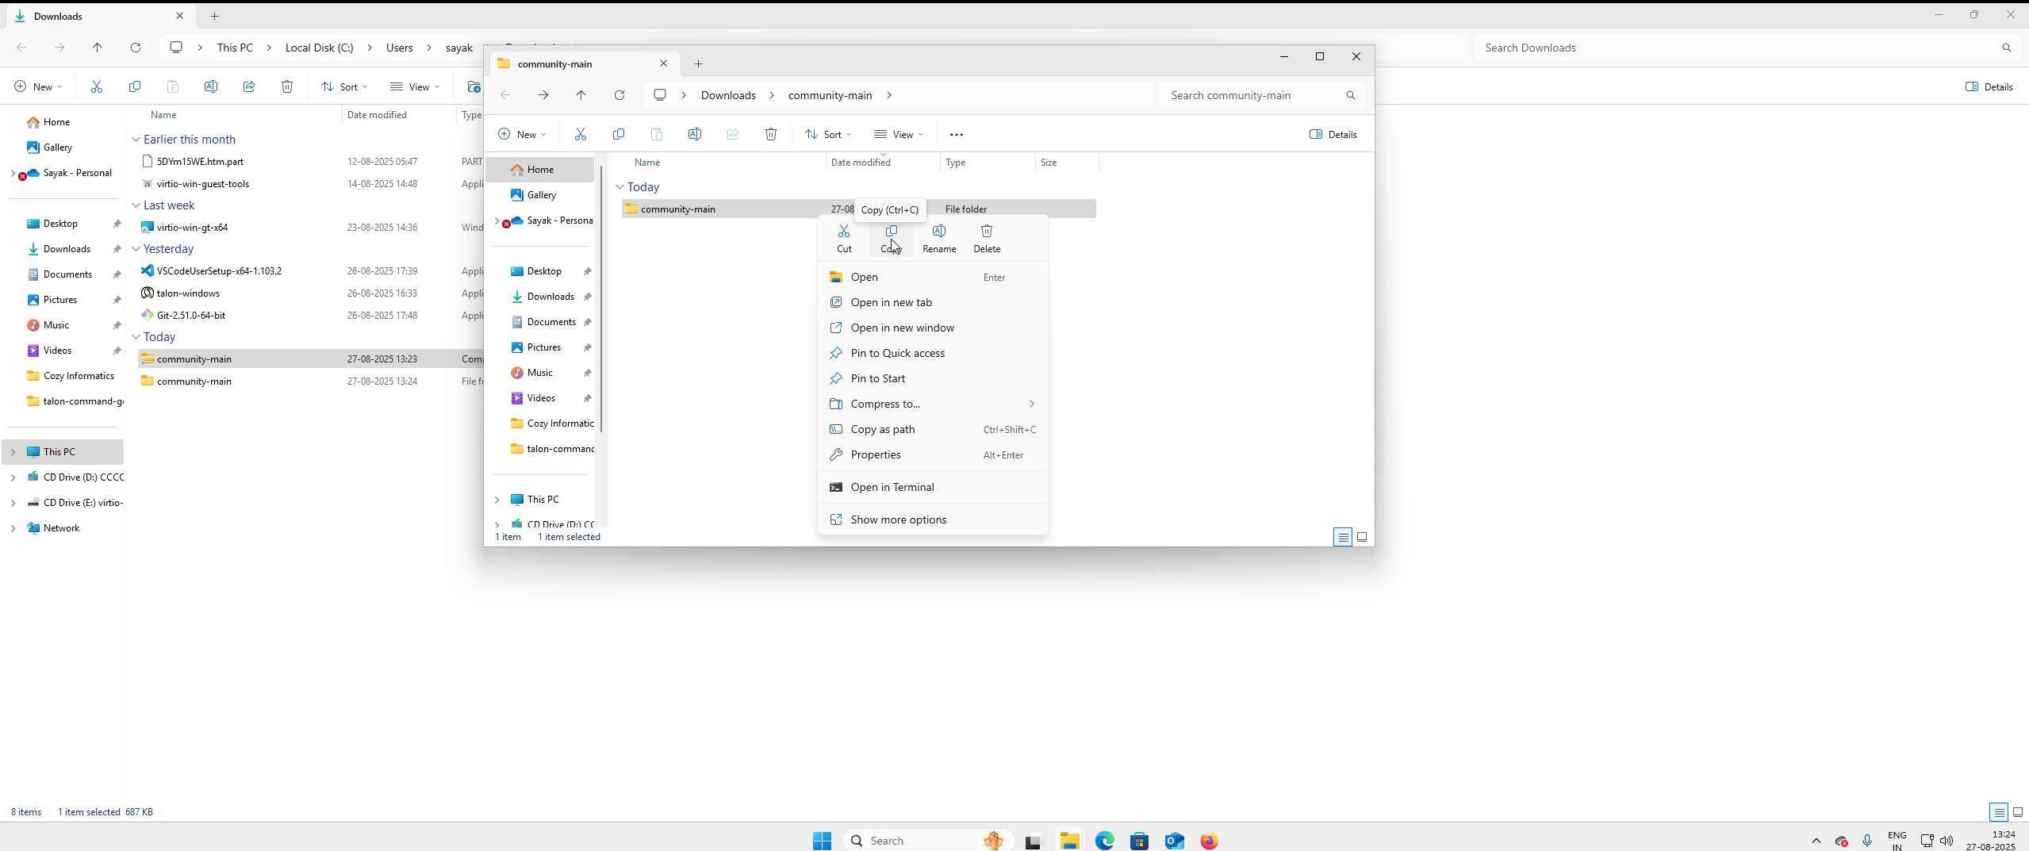Click Downloads breadcrumb in community-main window
This screenshot has height=851, width=2029.
[728, 95]
